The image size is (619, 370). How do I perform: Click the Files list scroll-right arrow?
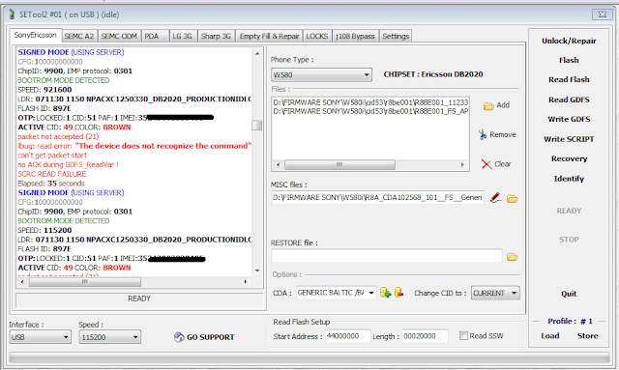462,164
